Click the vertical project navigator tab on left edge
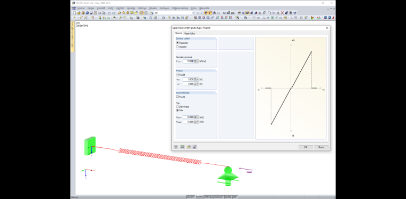This screenshot has width=406, height=199. [x=73, y=36]
